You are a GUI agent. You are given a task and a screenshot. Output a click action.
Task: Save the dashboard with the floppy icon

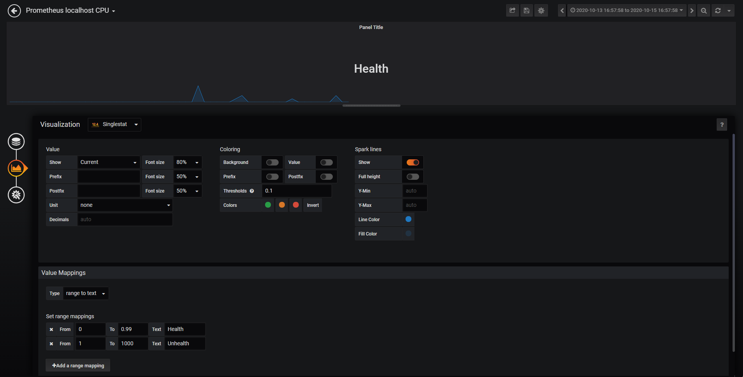pos(526,10)
